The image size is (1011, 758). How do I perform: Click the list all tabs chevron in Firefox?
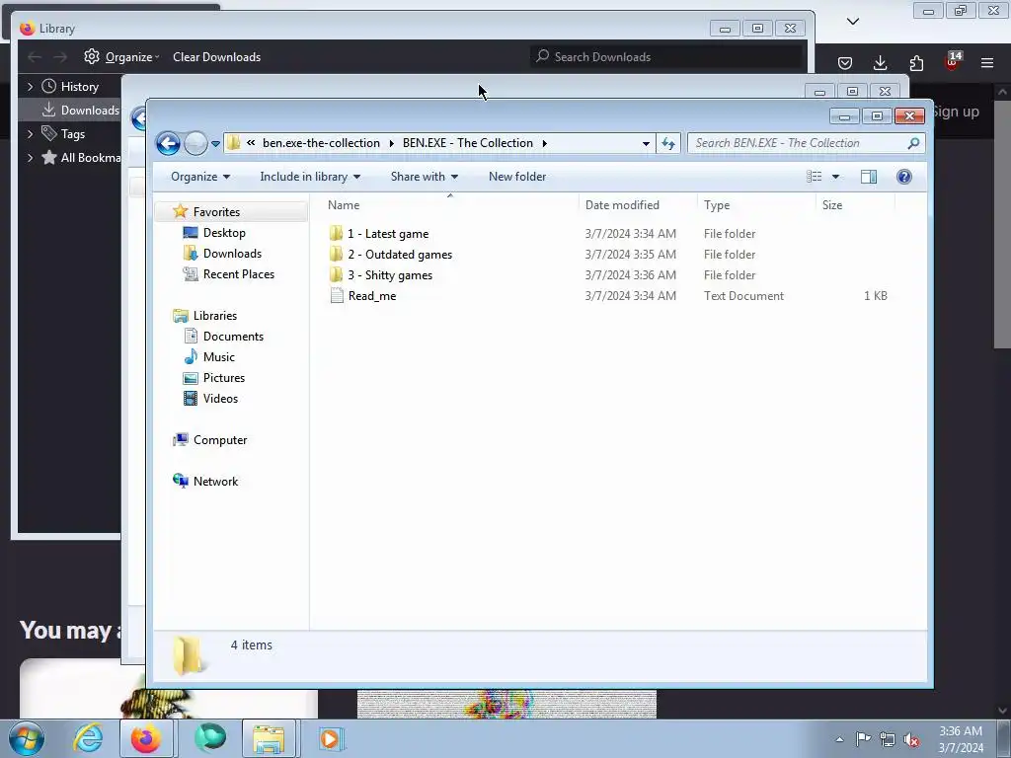[x=853, y=22]
